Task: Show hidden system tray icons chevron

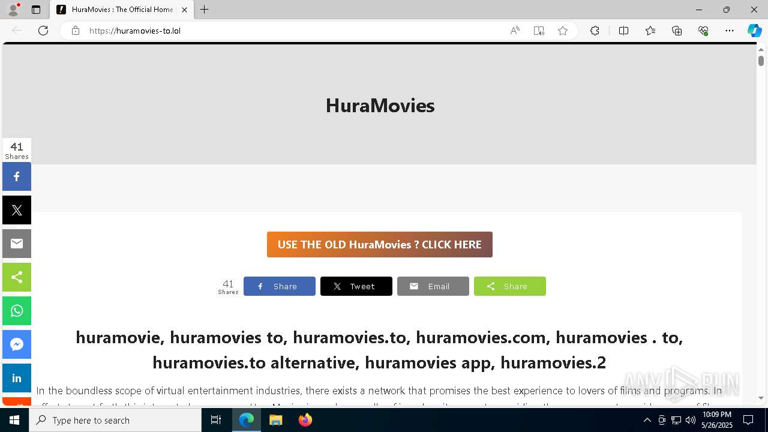Action: pyautogui.click(x=647, y=420)
